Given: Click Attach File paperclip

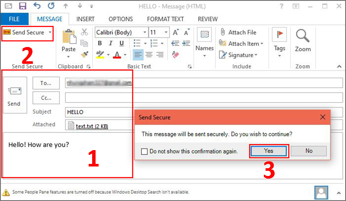Looking at the screenshot, I should (x=238, y=32).
